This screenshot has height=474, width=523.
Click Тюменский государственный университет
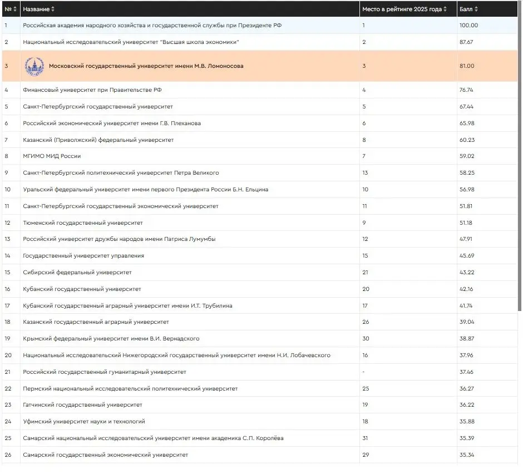[x=83, y=223]
